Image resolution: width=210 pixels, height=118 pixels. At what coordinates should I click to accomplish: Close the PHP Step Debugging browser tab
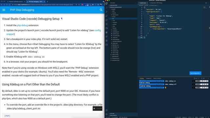click(44, 2)
